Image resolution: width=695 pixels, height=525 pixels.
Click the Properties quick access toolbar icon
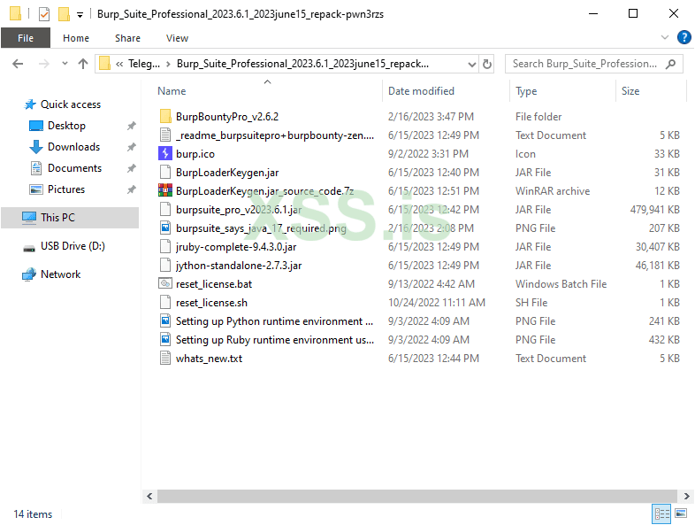point(44,14)
